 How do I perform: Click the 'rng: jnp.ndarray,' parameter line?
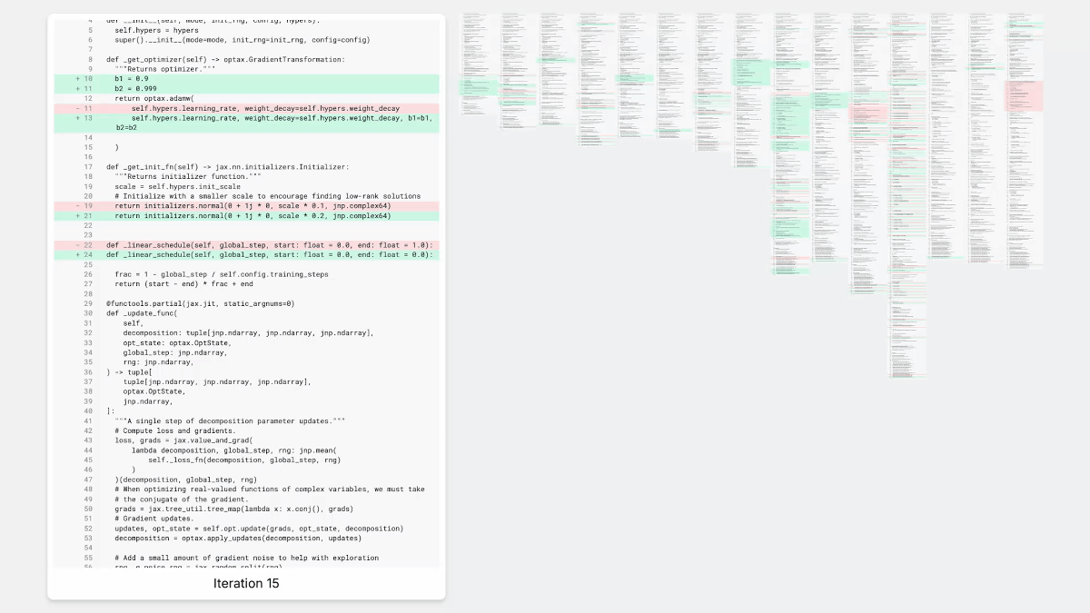click(x=158, y=362)
